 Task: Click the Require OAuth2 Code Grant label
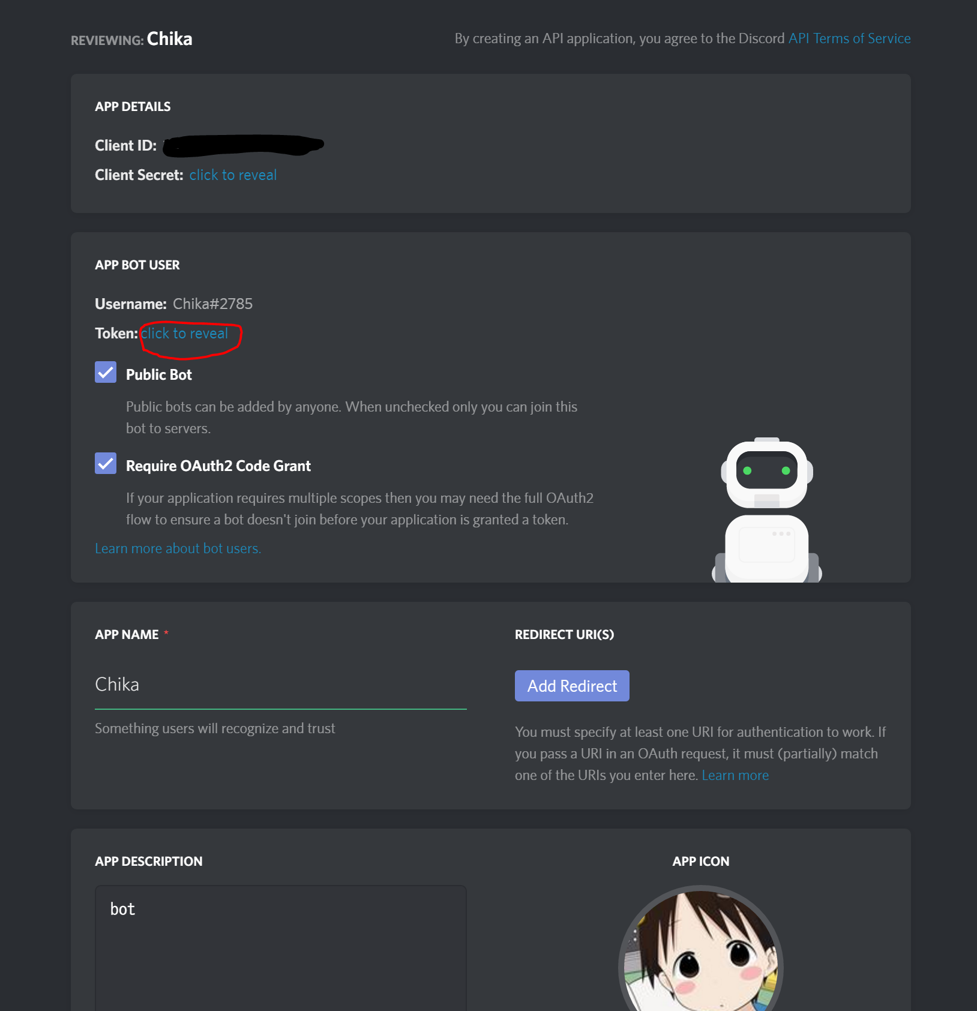[x=218, y=466]
